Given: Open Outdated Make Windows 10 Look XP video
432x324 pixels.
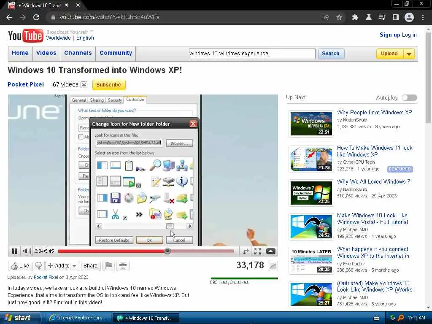Looking at the screenshot, I should click(x=375, y=286).
